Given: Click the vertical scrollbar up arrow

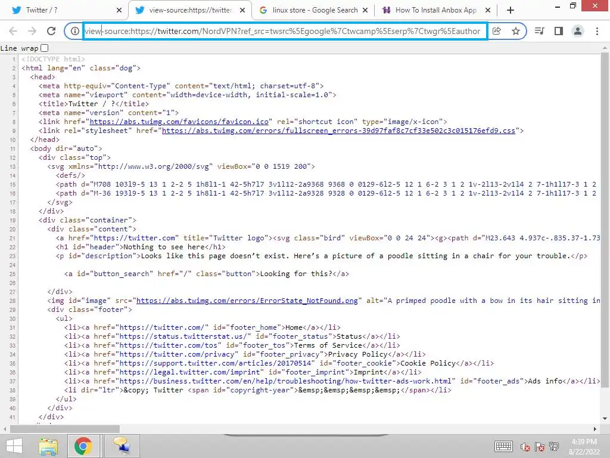Looking at the screenshot, I should point(605,48).
